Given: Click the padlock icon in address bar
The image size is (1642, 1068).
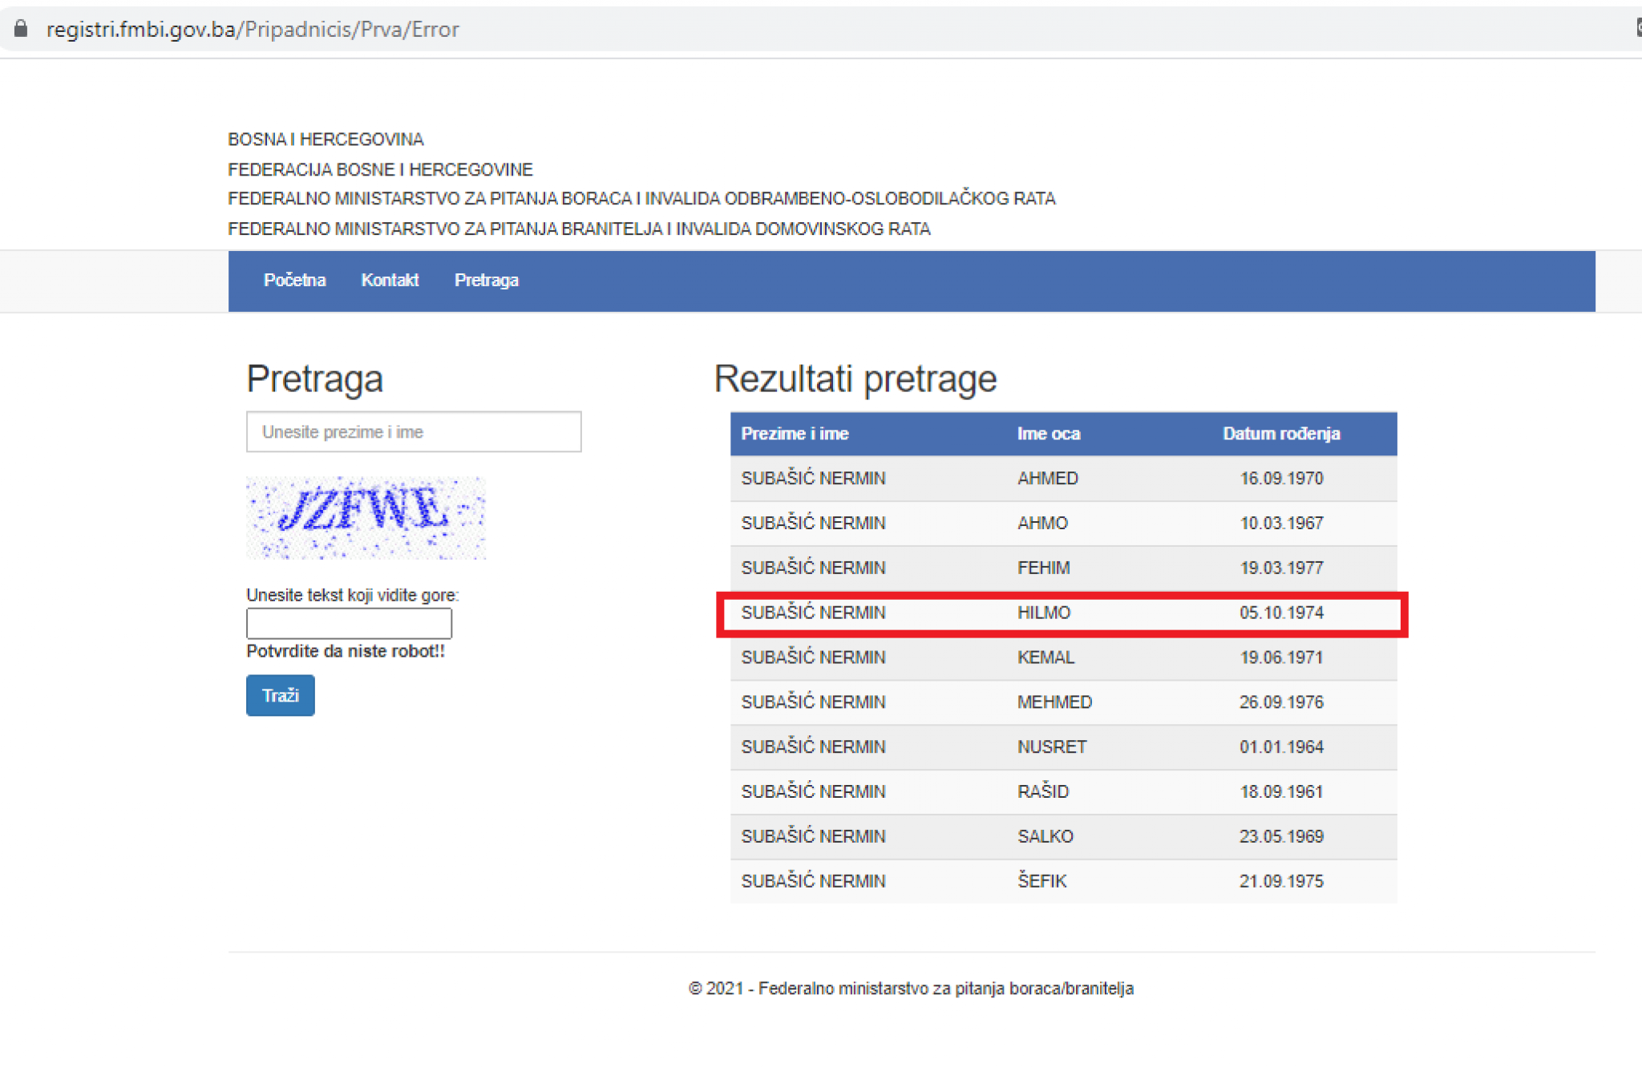Looking at the screenshot, I should 21,30.
